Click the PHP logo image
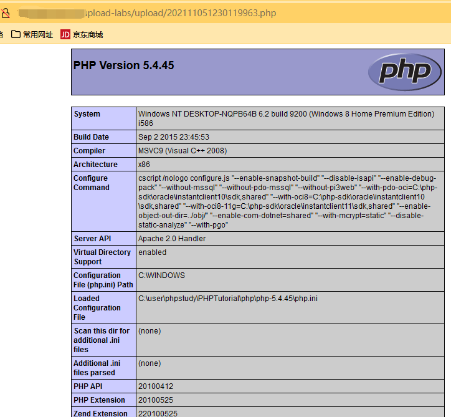This screenshot has width=451, height=417. pos(399,72)
